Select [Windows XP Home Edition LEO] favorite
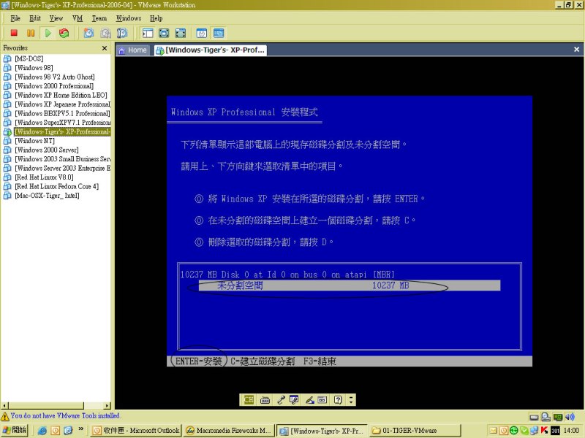Screen dimensions: 585x438 (56, 95)
